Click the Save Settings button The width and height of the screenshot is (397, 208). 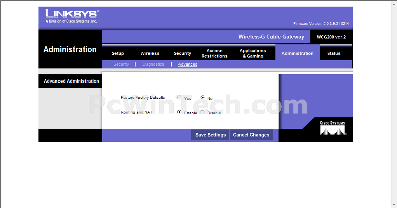(x=210, y=135)
